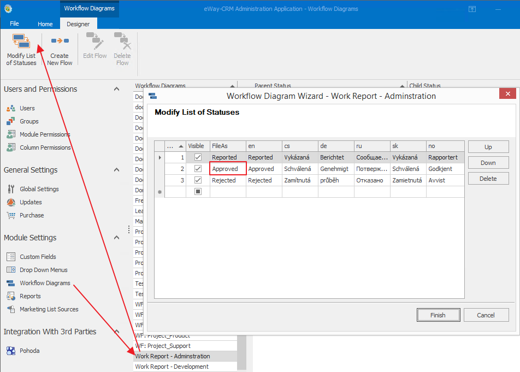Click the vertical splitter dots handle
This screenshot has width=520, height=372.
[x=129, y=229]
